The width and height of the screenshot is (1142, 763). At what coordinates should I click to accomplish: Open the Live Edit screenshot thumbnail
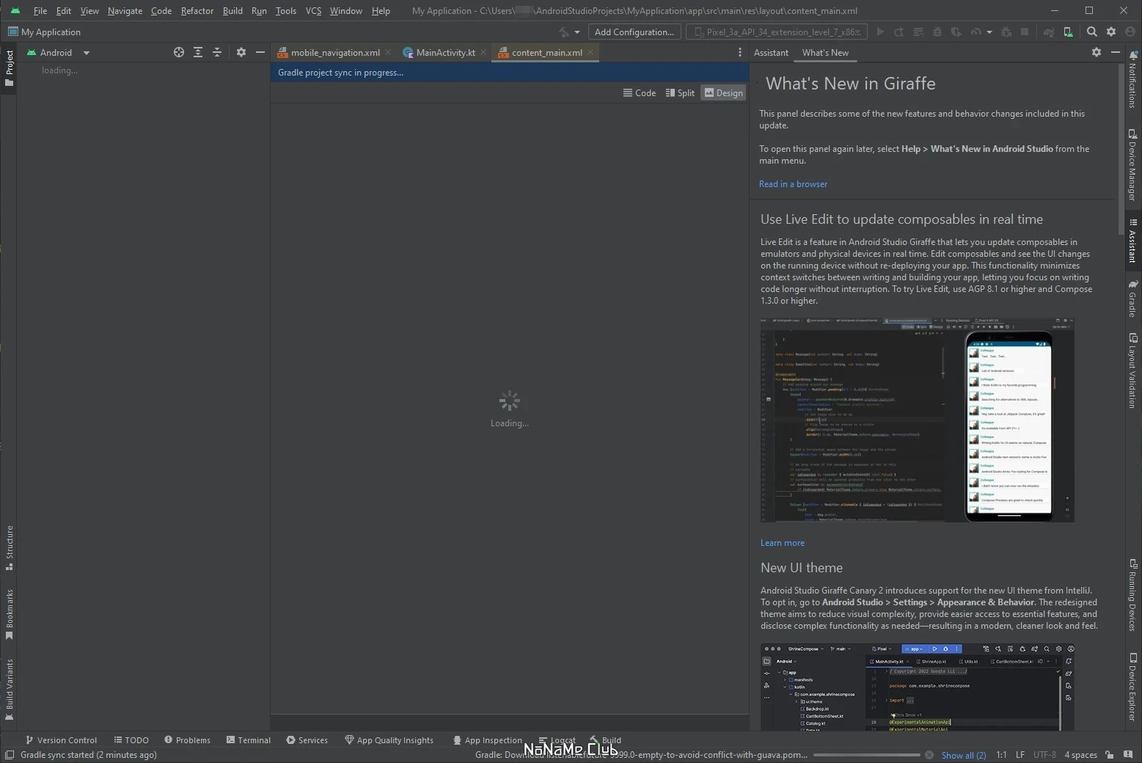coord(918,420)
